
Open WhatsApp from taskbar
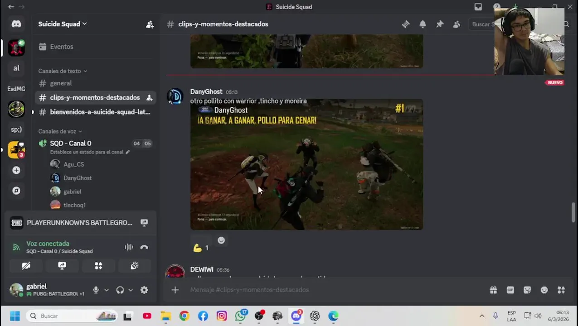coord(240,316)
